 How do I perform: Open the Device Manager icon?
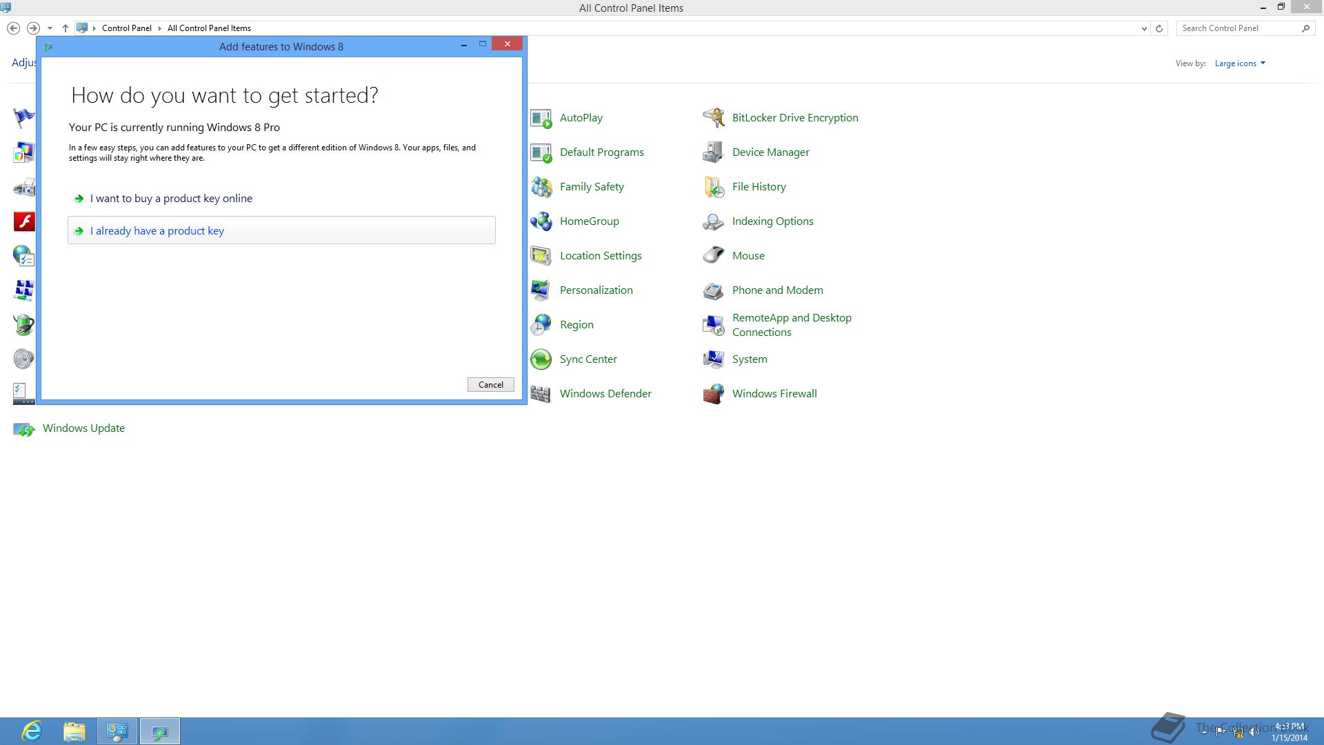click(713, 152)
